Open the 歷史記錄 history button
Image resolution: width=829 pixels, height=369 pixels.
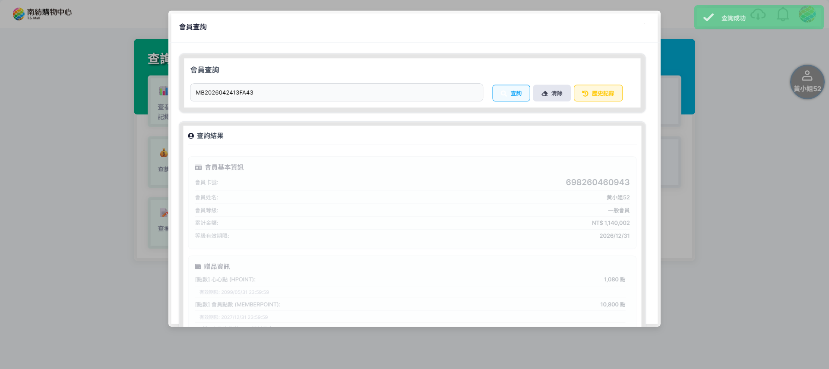598,93
